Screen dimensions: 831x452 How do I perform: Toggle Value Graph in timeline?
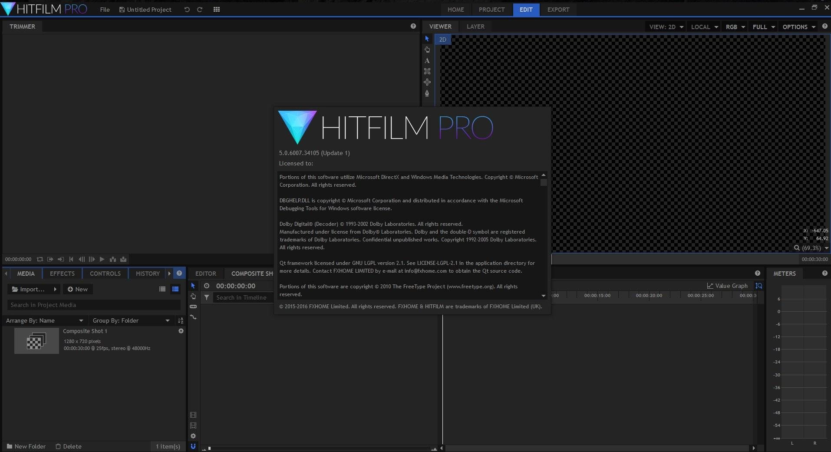(x=727, y=286)
